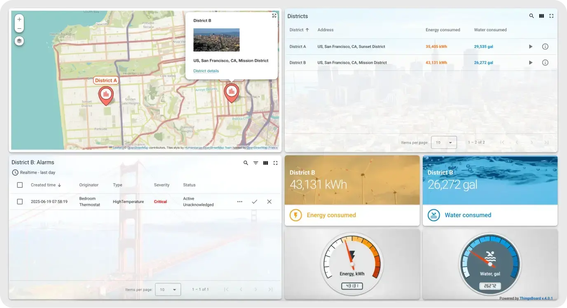This screenshot has width=567, height=308.
Task: Check the HighTemperature alarm row checkbox
Action: coord(20,202)
